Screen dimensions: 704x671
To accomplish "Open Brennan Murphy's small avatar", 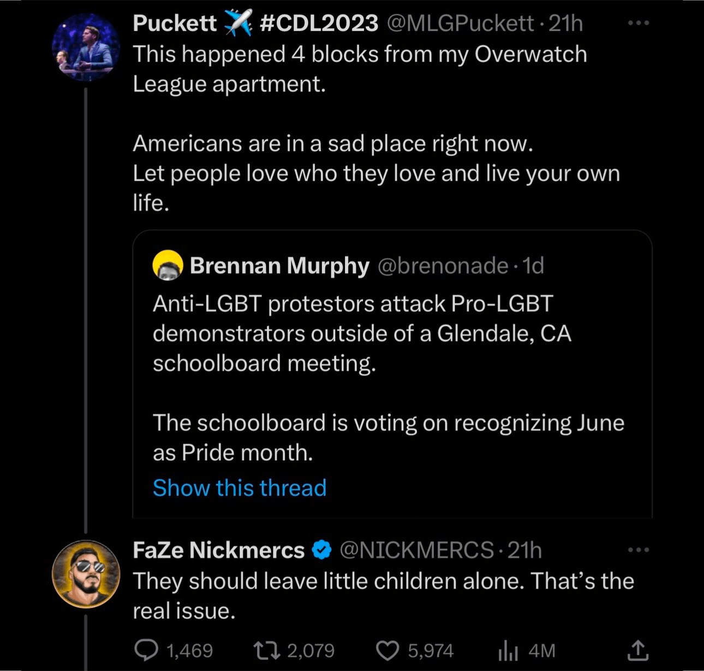I will point(168,265).
